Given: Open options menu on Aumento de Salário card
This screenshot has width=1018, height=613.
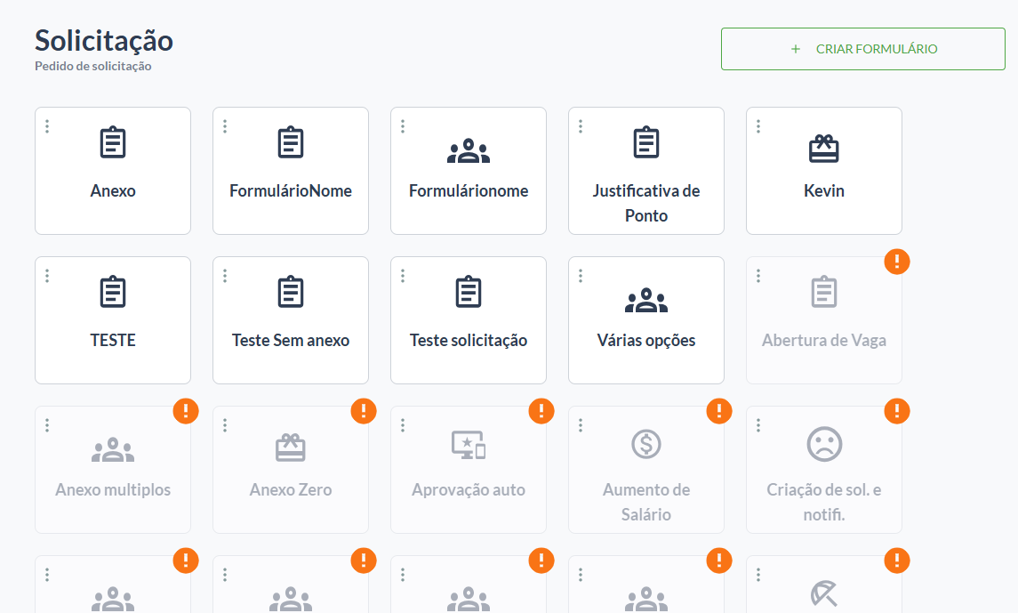Looking at the screenshot, I should (x=581, y=424).
